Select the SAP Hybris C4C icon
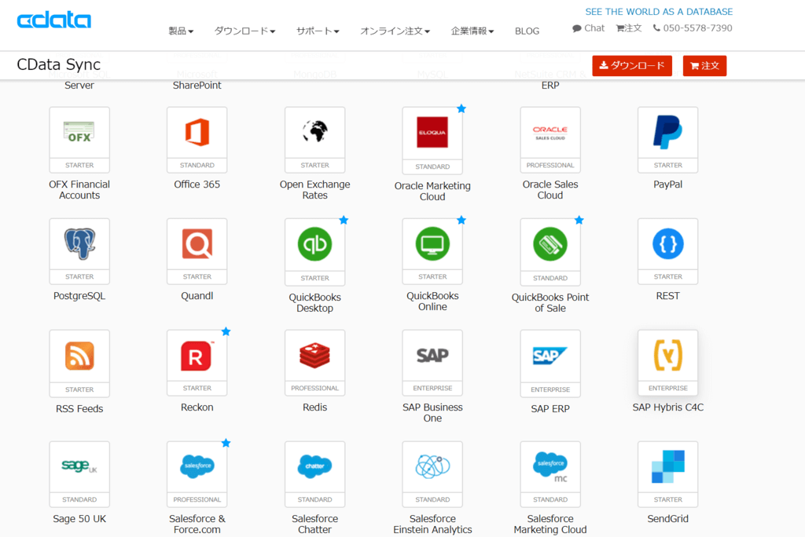This screenshot has width=805, height=537. (668, 356)
